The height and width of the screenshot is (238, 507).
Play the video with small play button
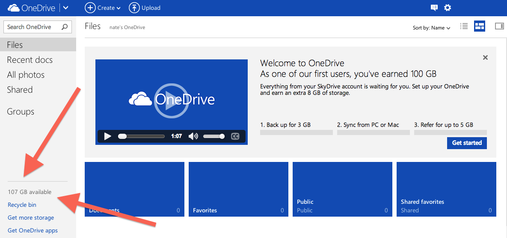(x=107, y=136)
